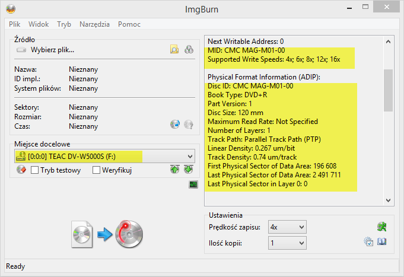Open the Prędkość zapisu speed dropdown

[287, 227]
